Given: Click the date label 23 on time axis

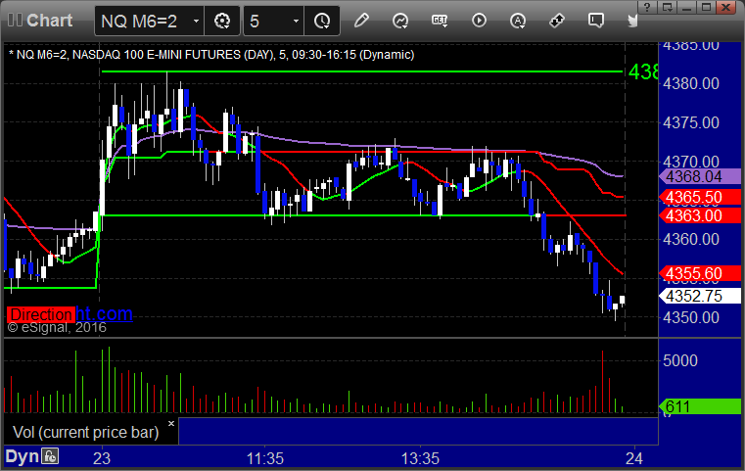Looking at the screenshot, I should tap(102, 458).
